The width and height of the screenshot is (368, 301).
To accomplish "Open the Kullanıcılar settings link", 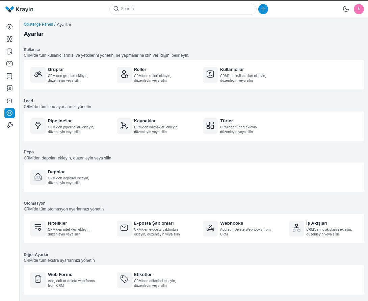I will pos(232,70).
